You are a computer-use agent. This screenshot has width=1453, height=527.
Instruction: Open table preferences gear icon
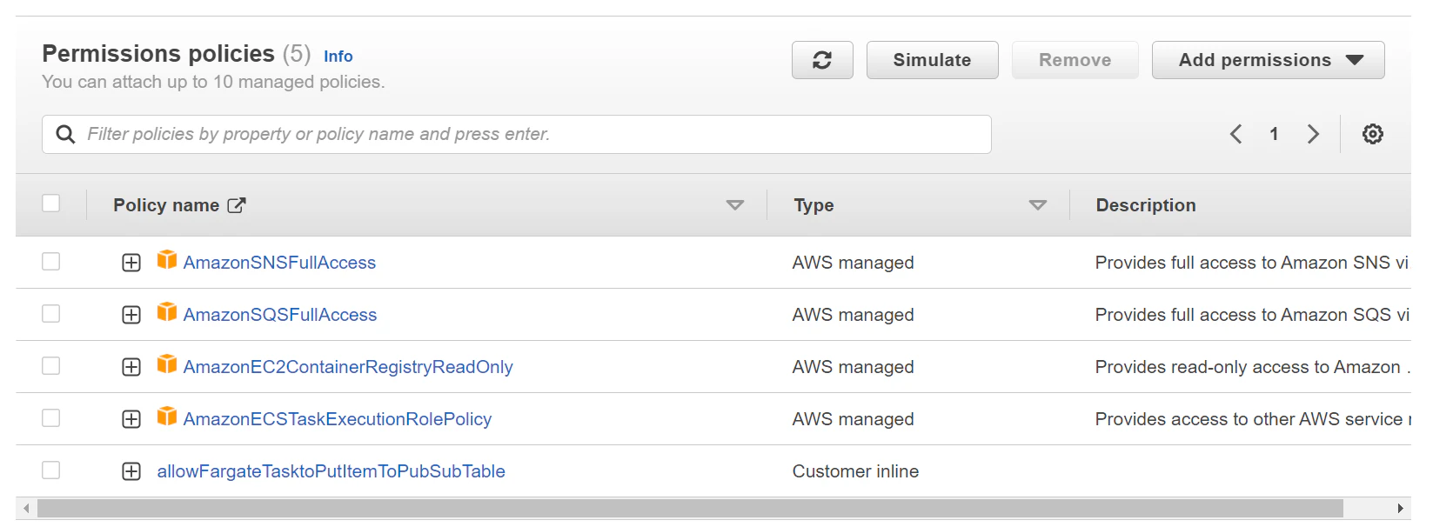click(1373, 134)
